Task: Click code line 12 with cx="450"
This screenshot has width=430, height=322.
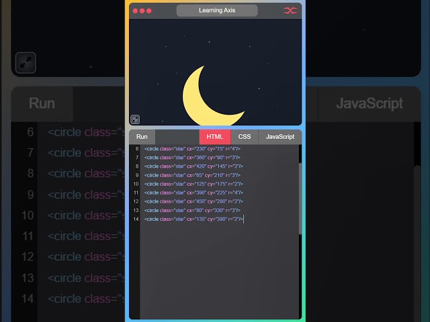Action: [193, 201]
